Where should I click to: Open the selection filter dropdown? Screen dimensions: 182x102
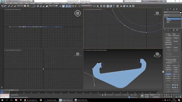coord(20,6)
